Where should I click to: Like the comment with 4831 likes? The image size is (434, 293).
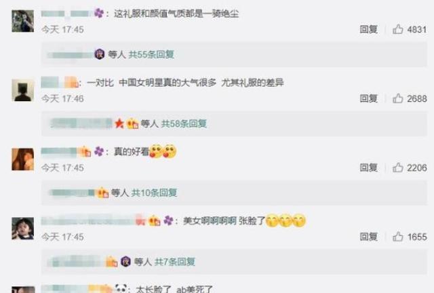[x=398, y=29]
